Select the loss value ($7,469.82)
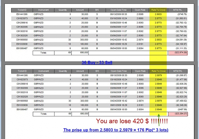The height and width of the screenshot is (139, 199). [181, 101]
